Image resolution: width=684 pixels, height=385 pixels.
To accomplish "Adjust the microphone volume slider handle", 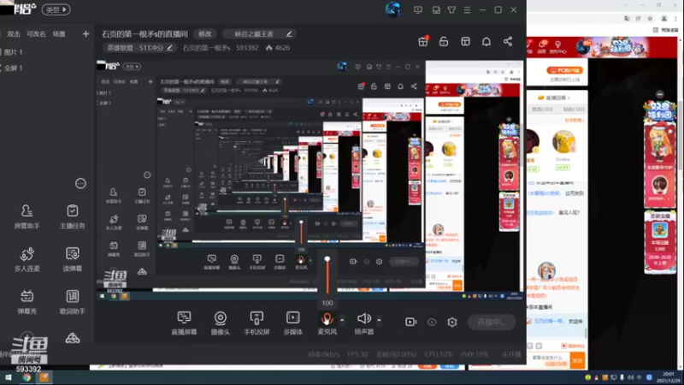I will [x=327, y=259].
